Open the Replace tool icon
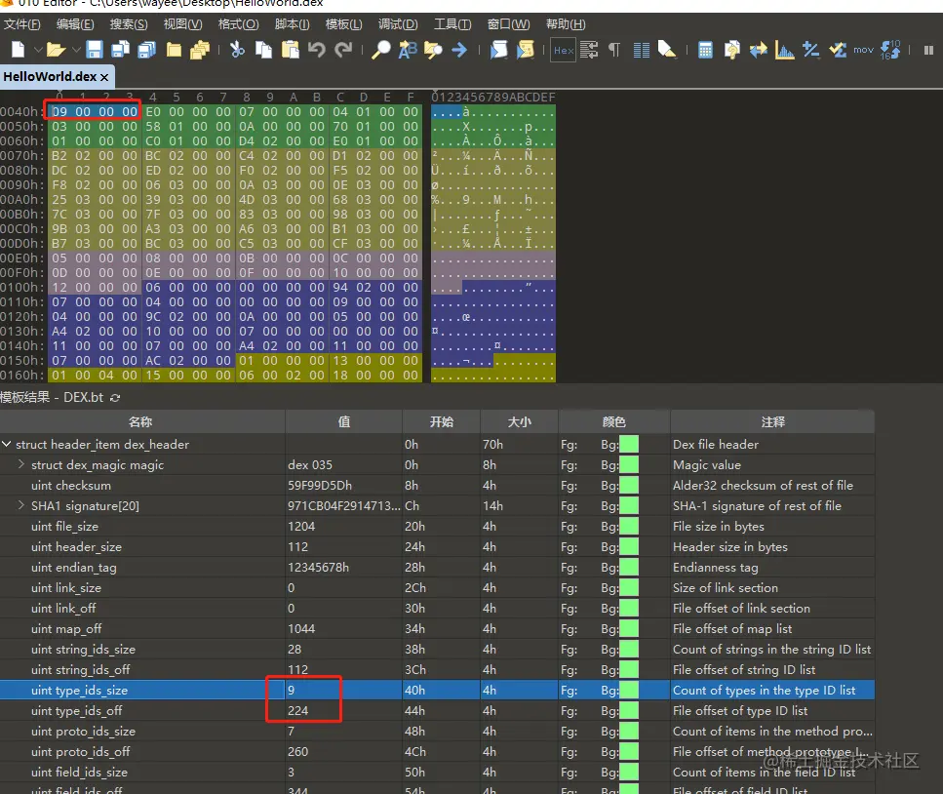This screenshot has width=943, height=794. [408, 50]
